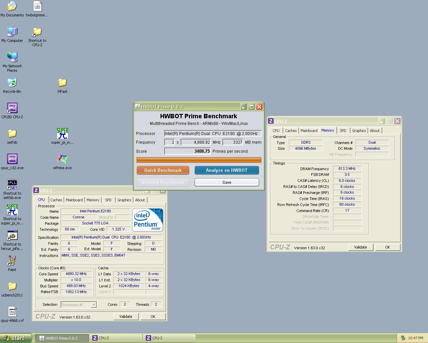Click the 10:47 PM taskbar clock

(416, 338)
